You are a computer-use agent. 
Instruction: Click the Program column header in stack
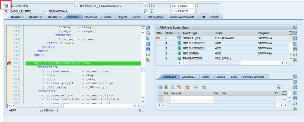coord(273,33)
